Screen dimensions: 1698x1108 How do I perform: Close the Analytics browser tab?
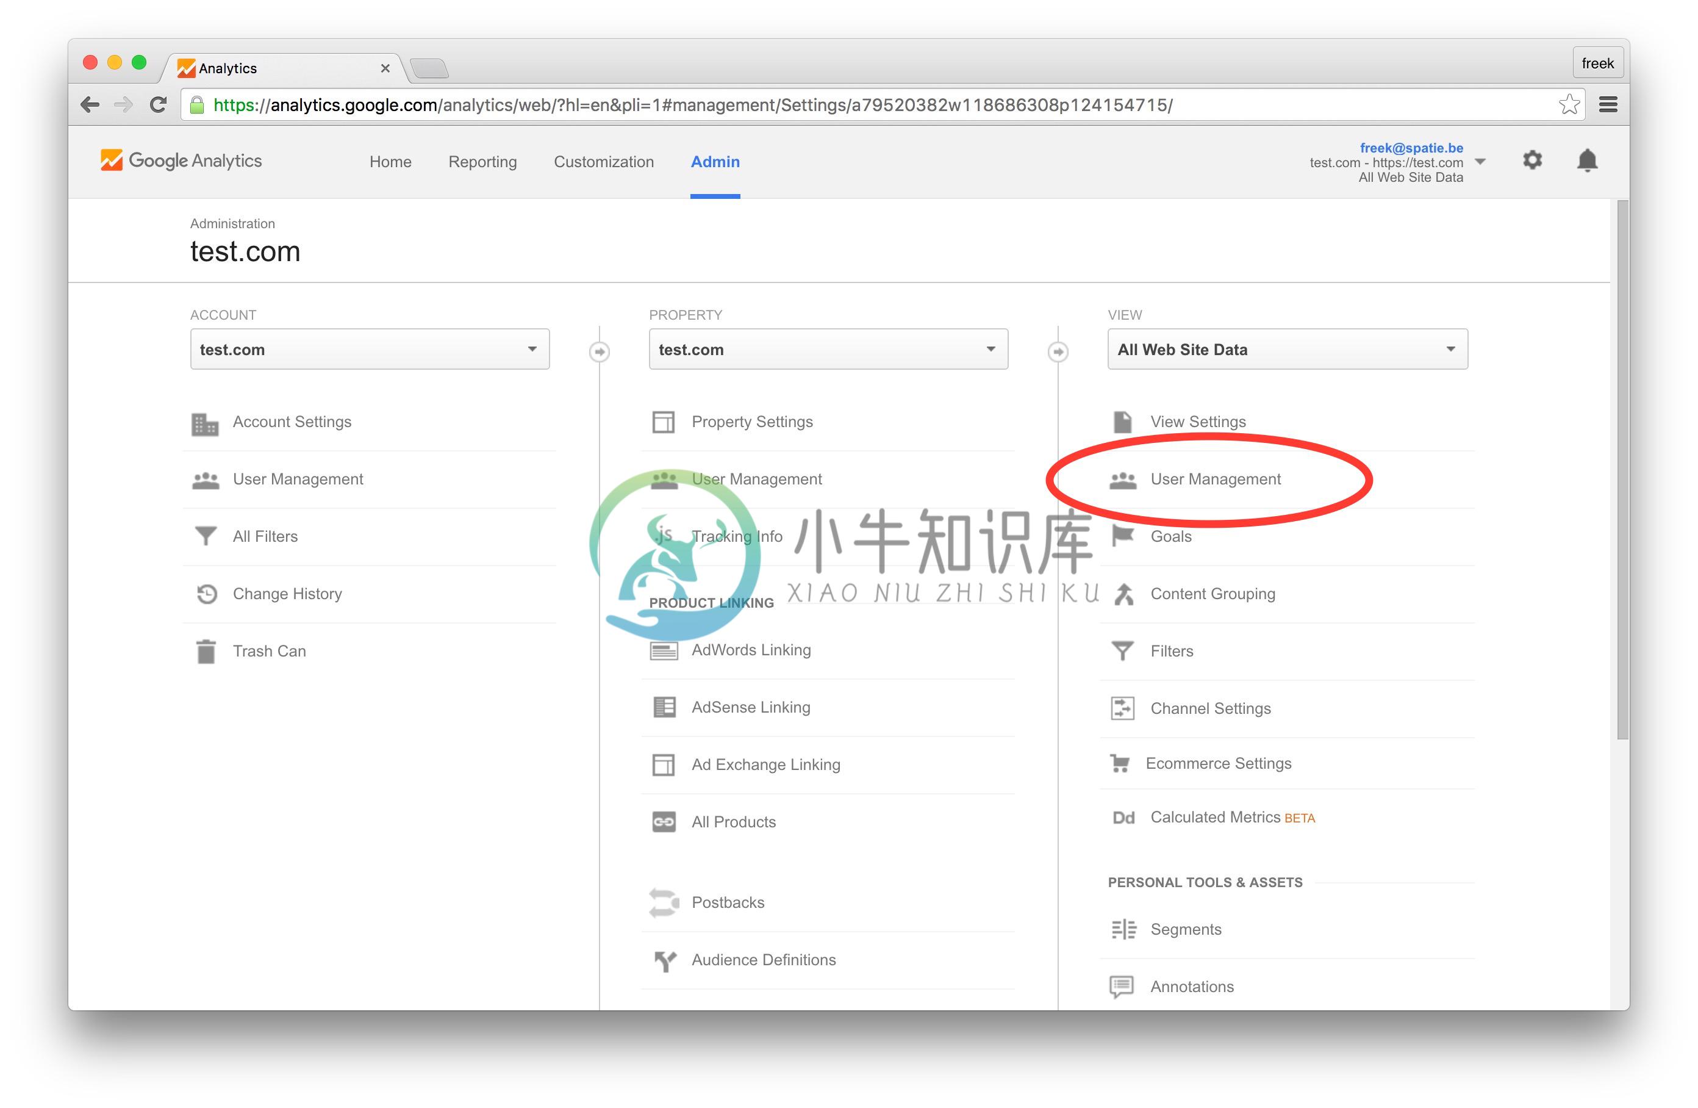click(384, 68)
